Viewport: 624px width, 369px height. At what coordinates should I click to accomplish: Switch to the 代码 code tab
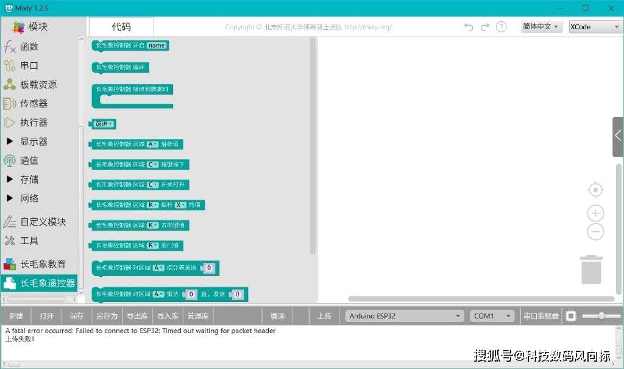coord(121,27)
